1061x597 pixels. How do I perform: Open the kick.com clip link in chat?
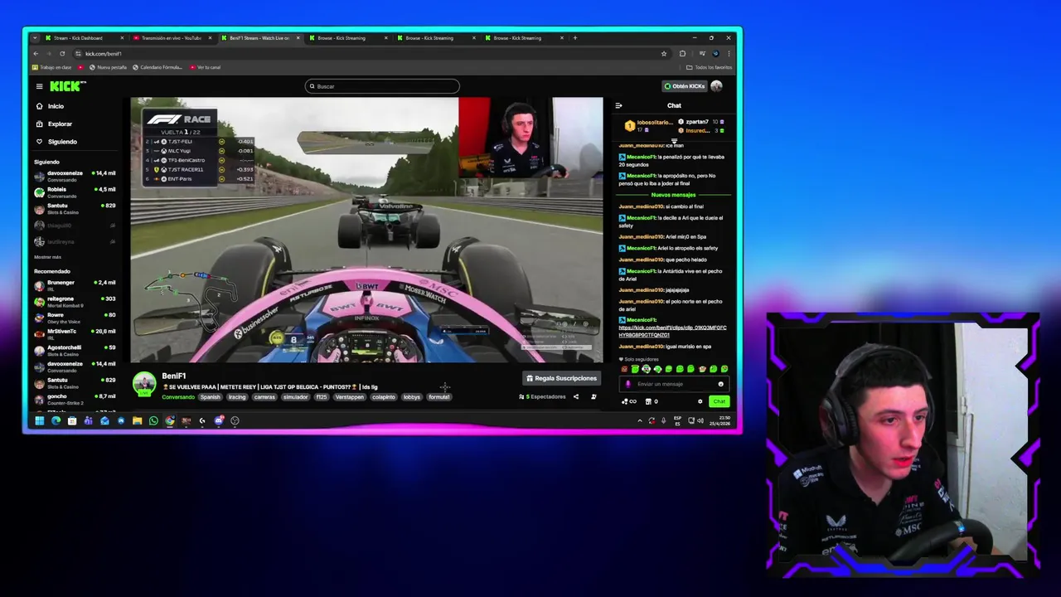pyautogui.click(x=672, y=331)
